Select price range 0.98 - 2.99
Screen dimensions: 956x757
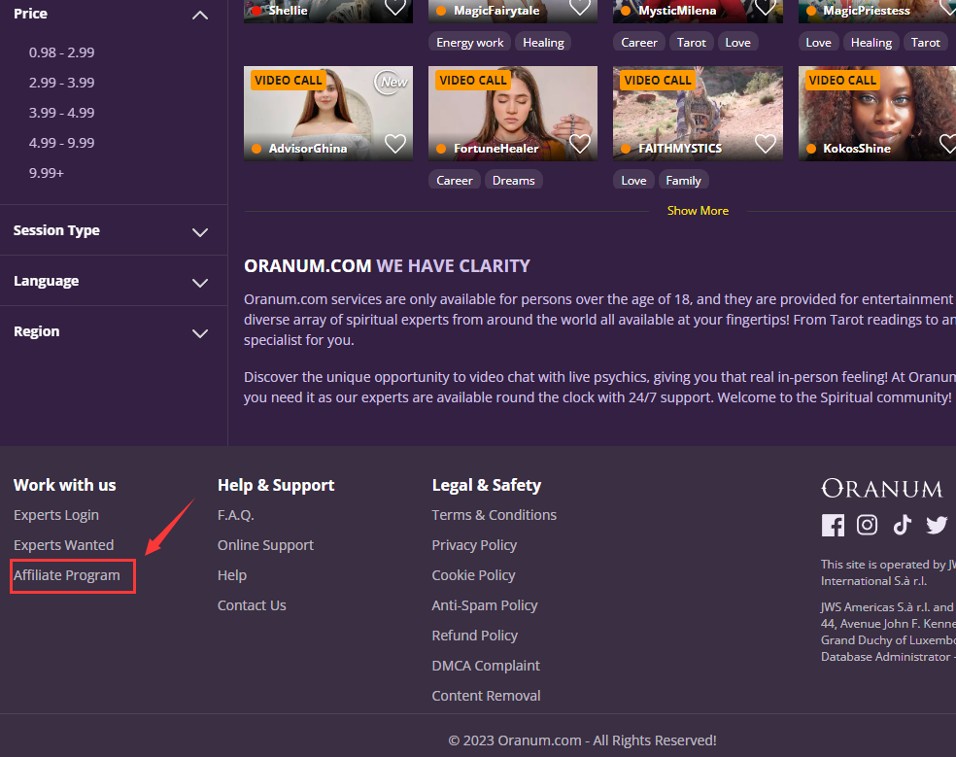[x=61, y=52]
